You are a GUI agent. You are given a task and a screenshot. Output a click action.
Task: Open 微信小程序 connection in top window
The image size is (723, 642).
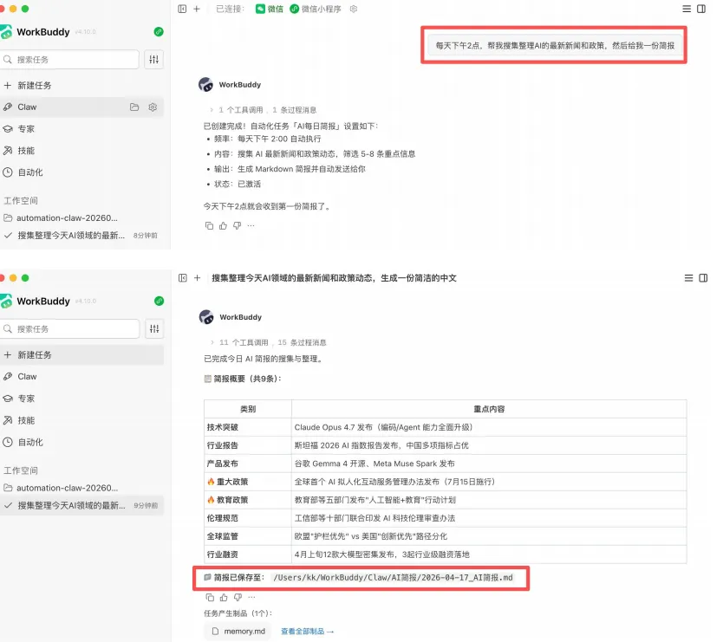tap(316, 9)
